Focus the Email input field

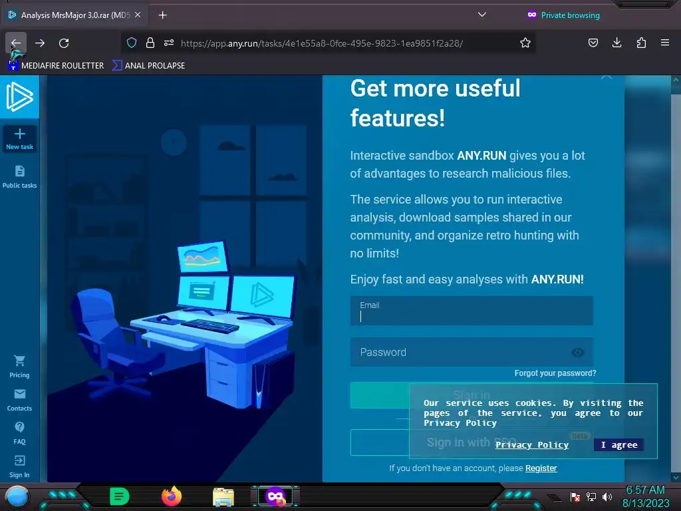point(472,311)
